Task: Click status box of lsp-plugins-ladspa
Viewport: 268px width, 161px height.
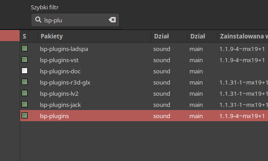Action: click(x=25, y=48)
